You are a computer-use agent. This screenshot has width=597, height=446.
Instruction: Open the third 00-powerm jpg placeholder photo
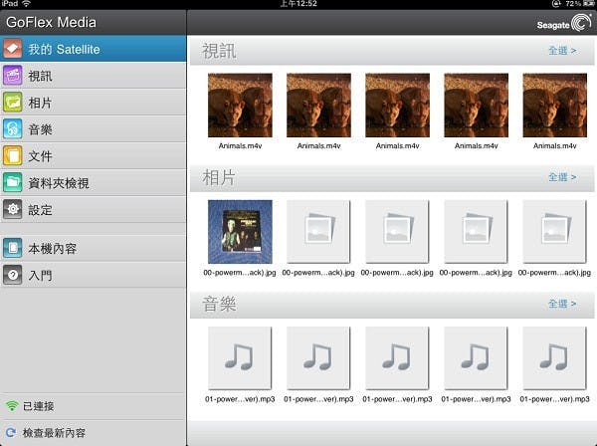pyautogui.click(x=397, y=231)
